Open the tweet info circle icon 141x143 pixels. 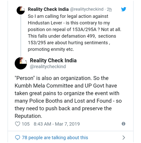123,124
